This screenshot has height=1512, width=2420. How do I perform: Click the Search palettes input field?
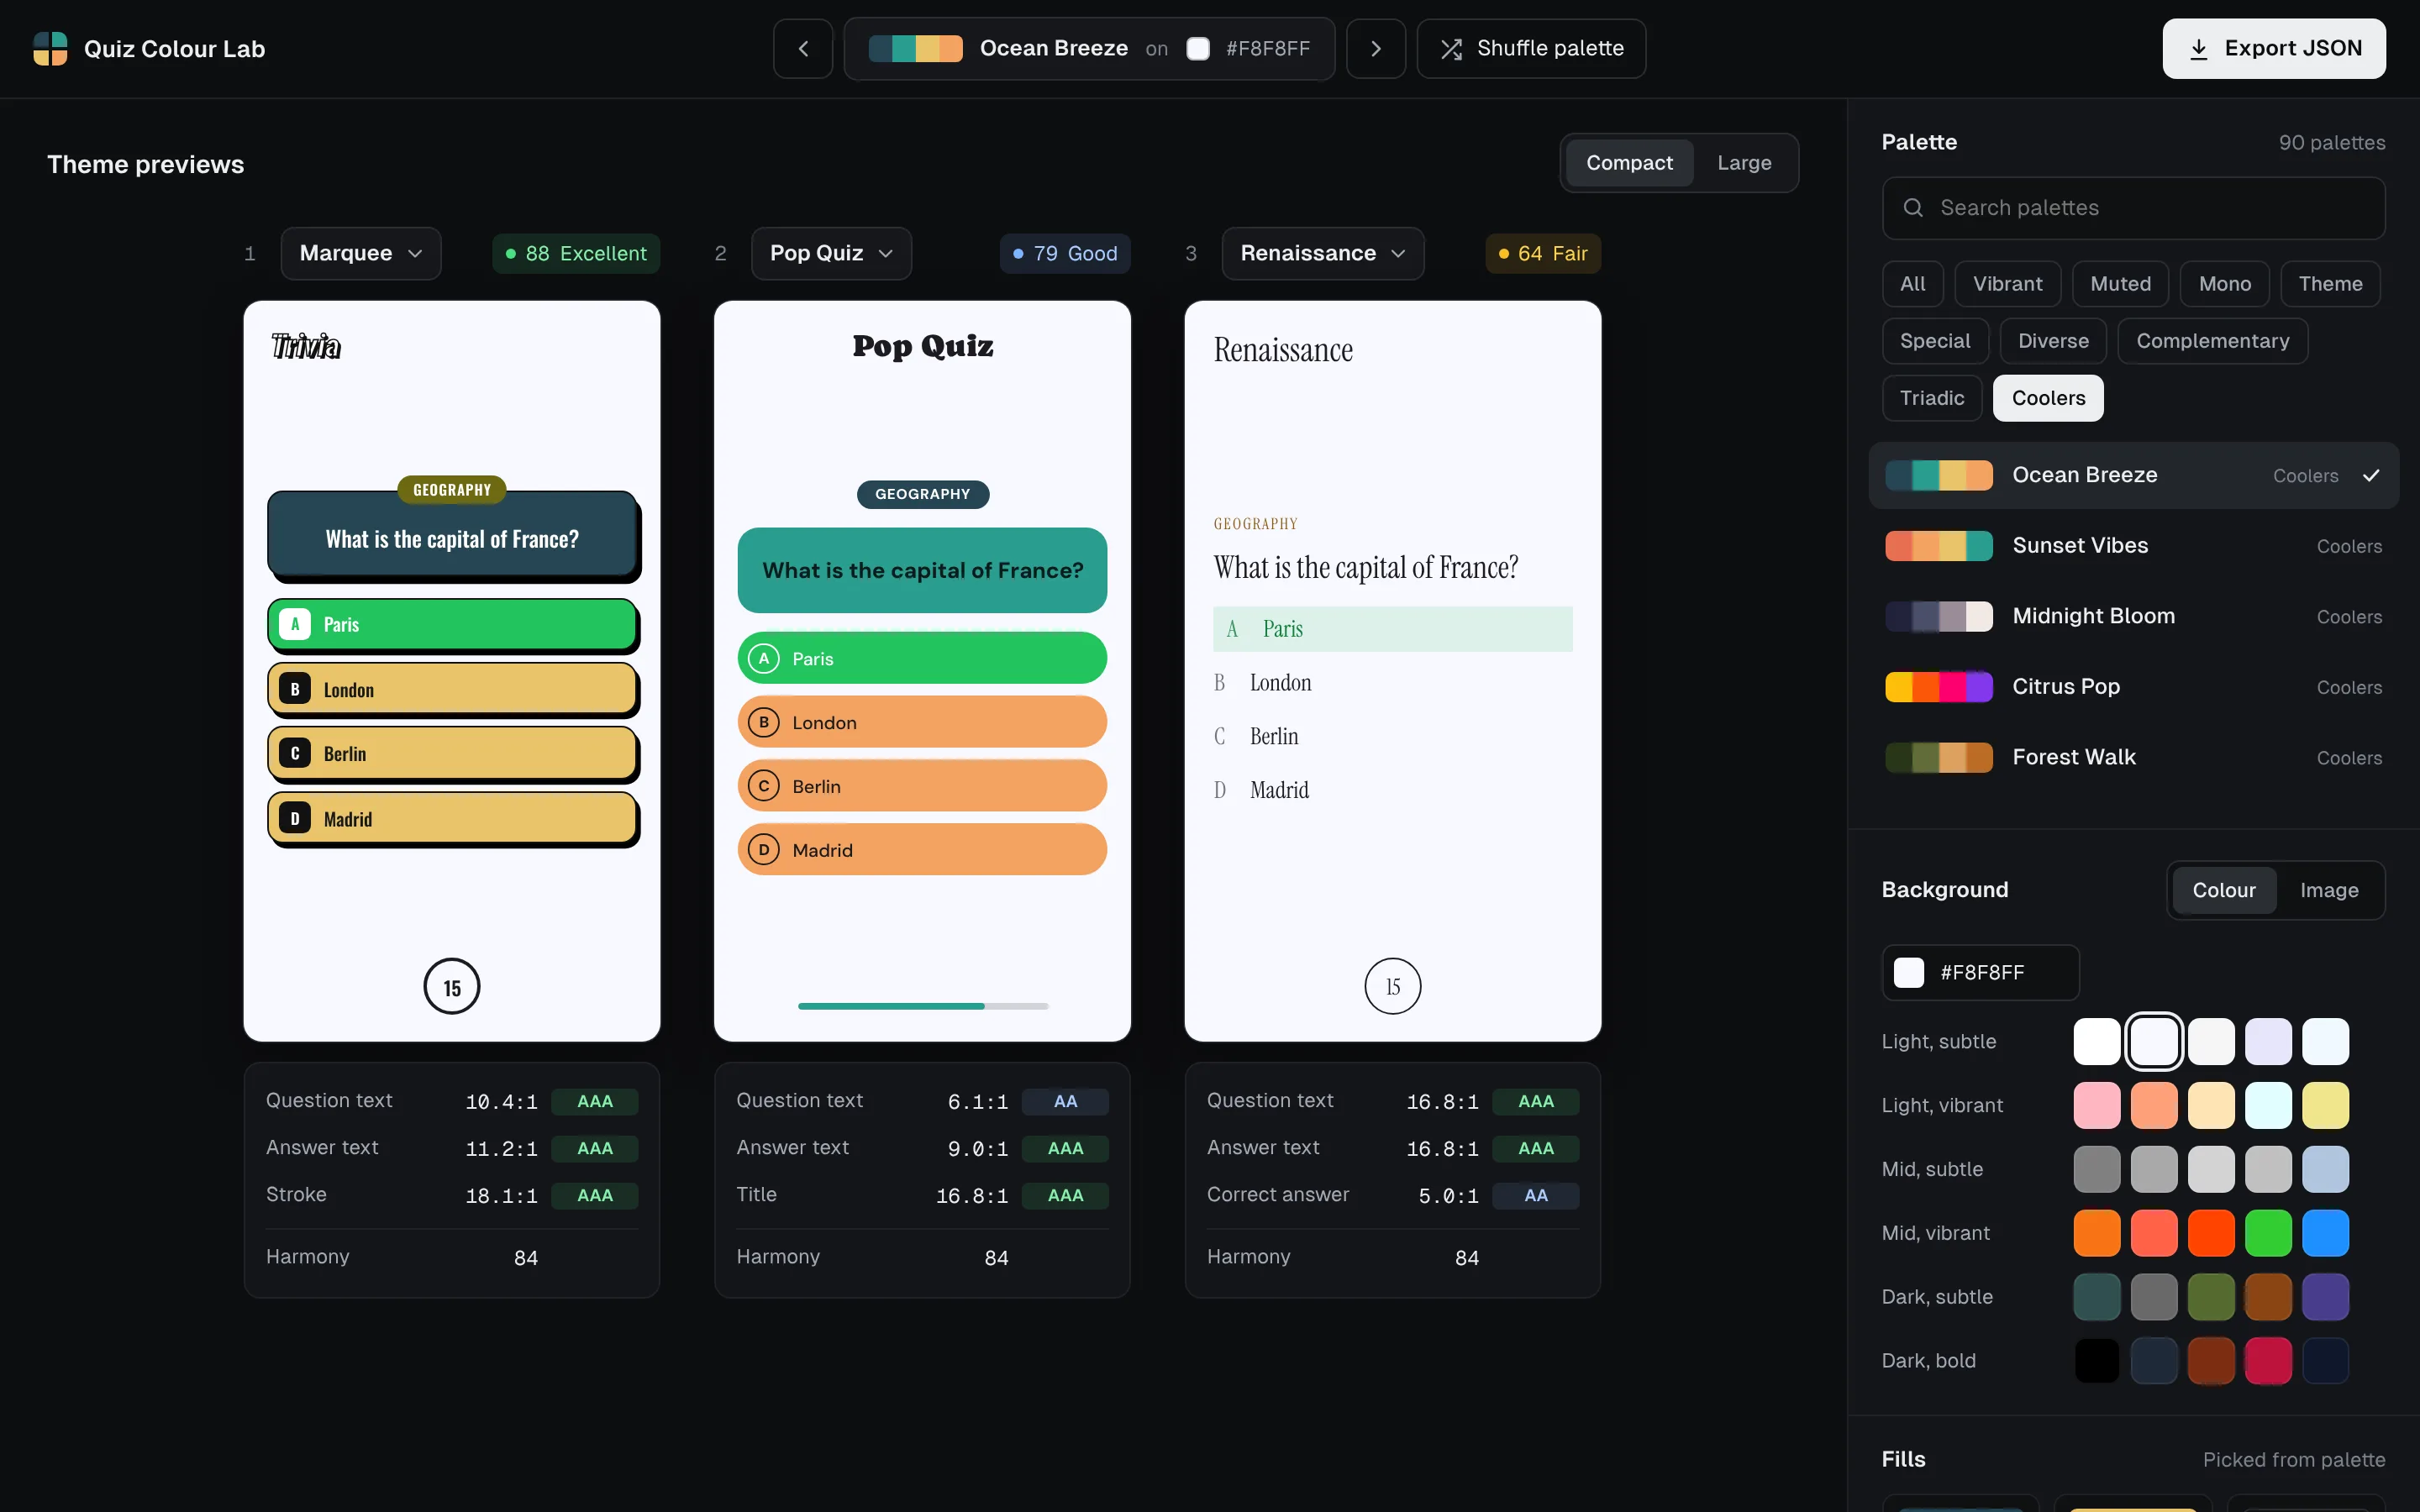[2134, 208]
